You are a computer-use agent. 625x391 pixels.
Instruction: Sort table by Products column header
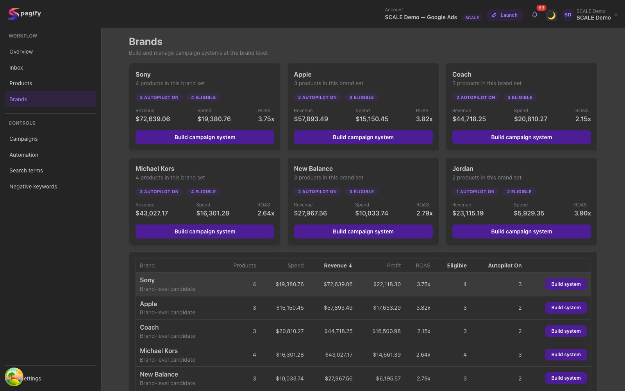[245, 265]
